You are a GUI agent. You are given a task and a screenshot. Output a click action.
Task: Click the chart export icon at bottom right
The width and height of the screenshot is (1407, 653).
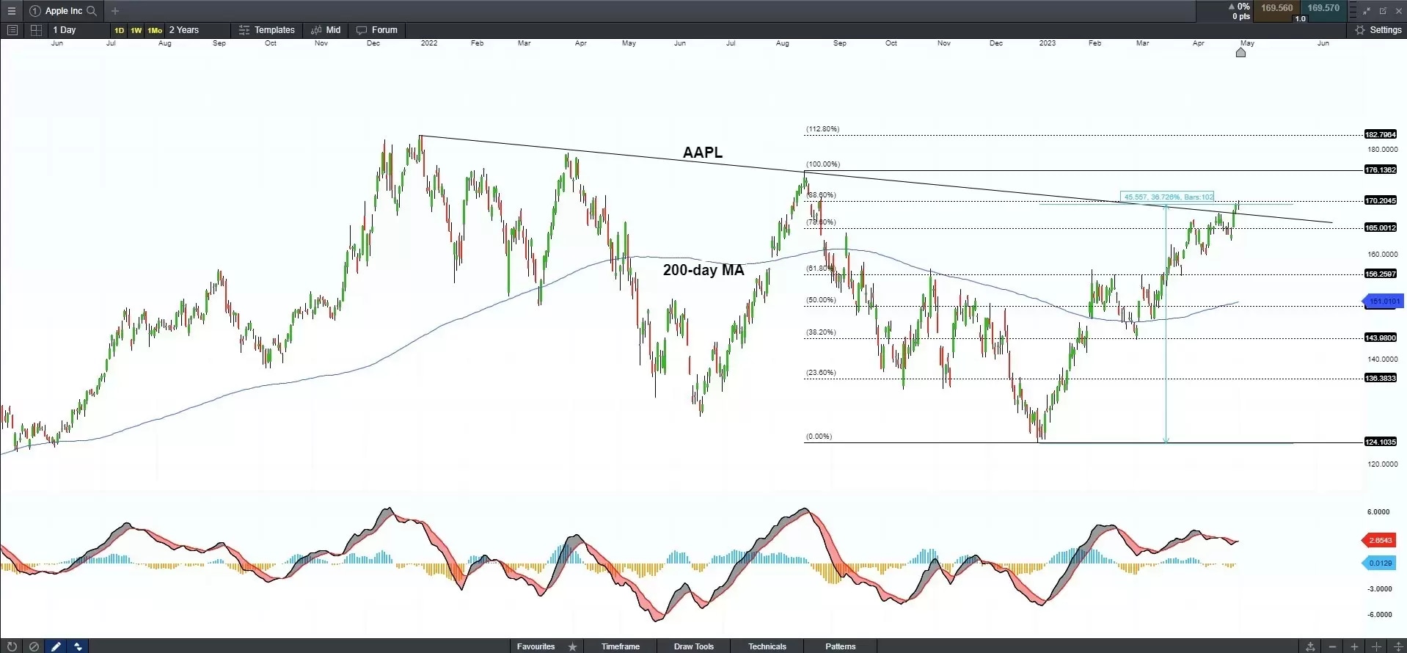click(x=1310, y=646)
